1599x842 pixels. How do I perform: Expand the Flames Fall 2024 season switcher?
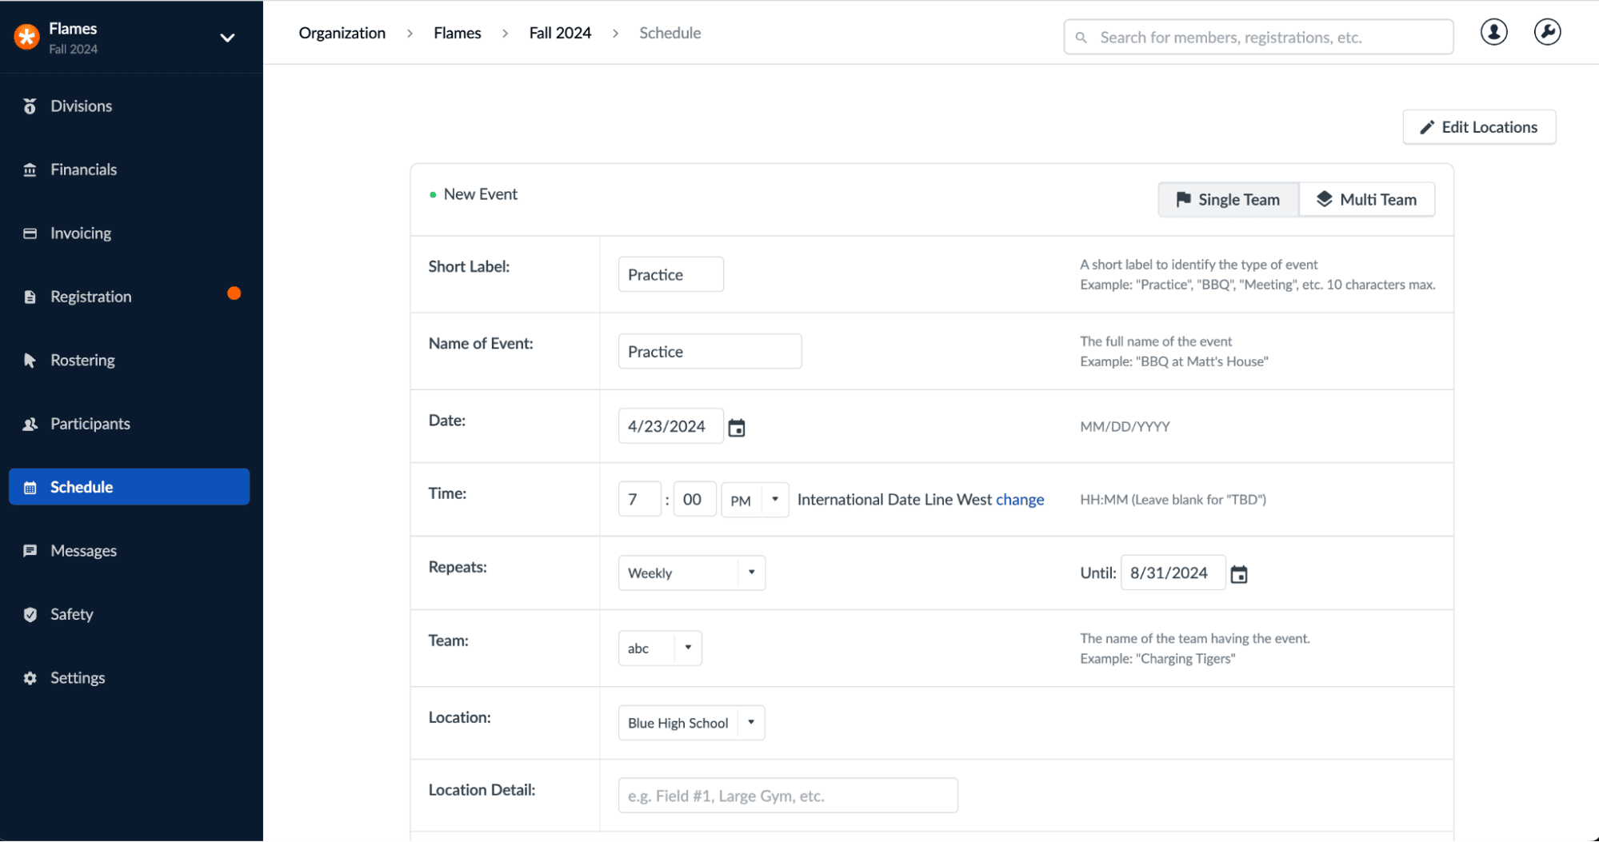[227, 37]
